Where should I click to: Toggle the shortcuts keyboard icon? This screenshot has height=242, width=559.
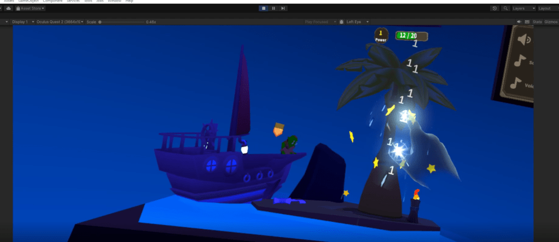point(526,22)
